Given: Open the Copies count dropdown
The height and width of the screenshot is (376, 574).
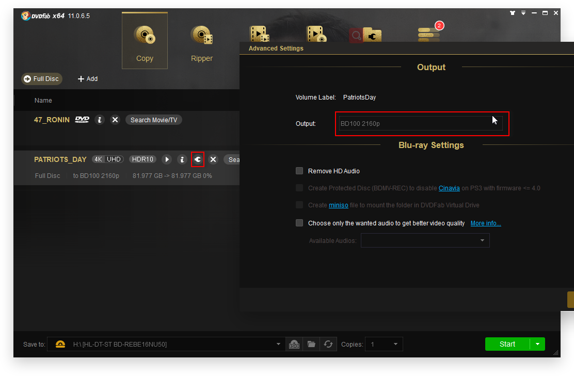Looking at the screenshot, I should pyautogui.click(x=384, y=344).
